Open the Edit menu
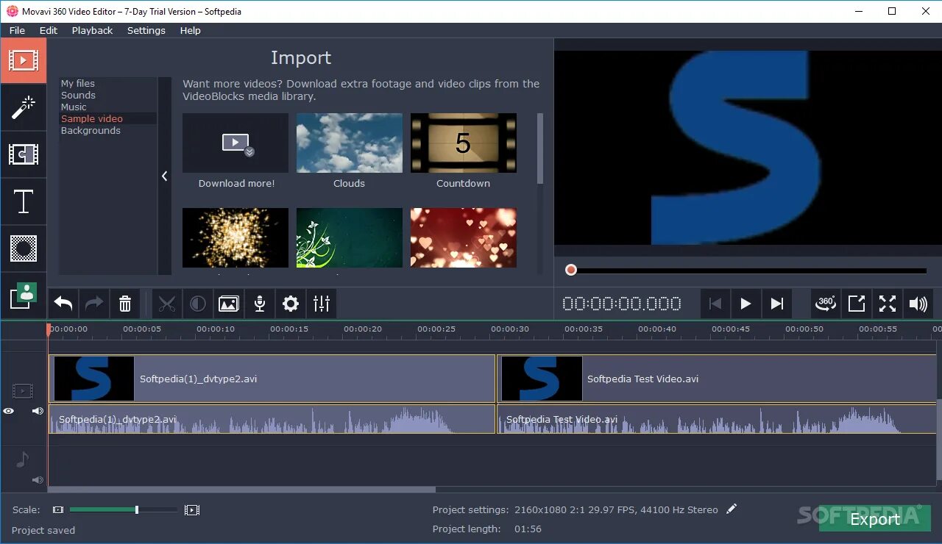The height and width of the screenshot is (544, 942). pos(49,30)
